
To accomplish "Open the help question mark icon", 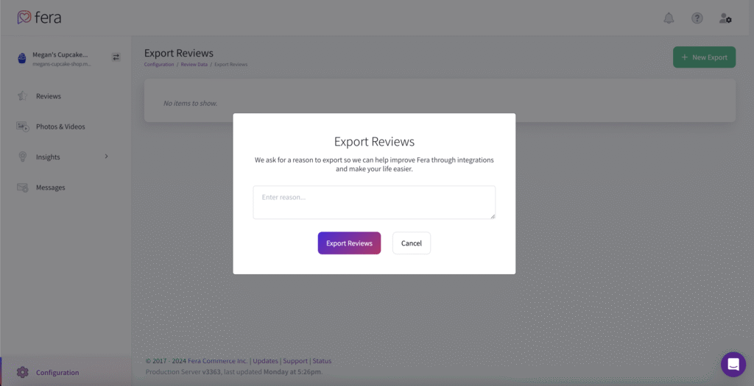I will [697, 18].
